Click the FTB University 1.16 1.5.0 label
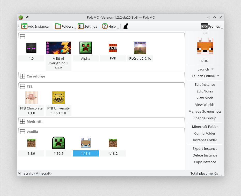Image resolution: width=241 pixels, height=196 pixels. 59,111
